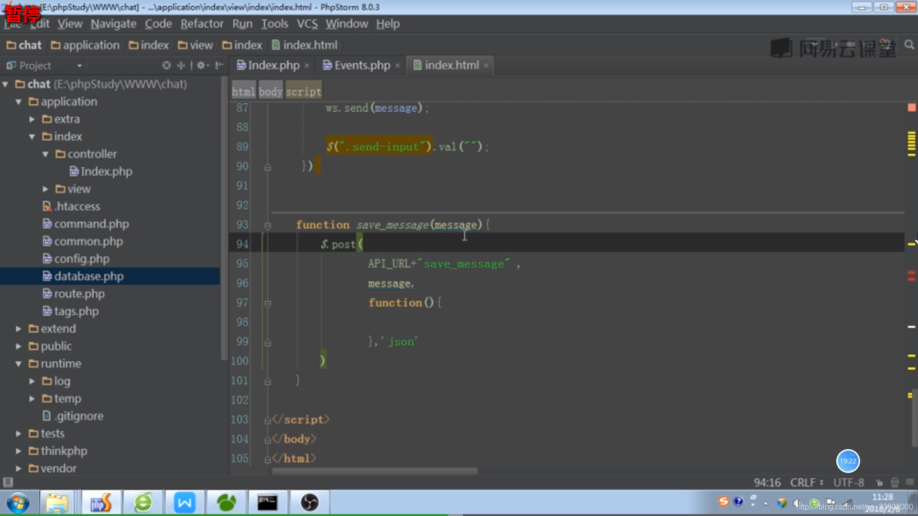The width and height of the screenshot is (918, 516).
Task: Switch to Events.php tab
Action: point(358,65)
